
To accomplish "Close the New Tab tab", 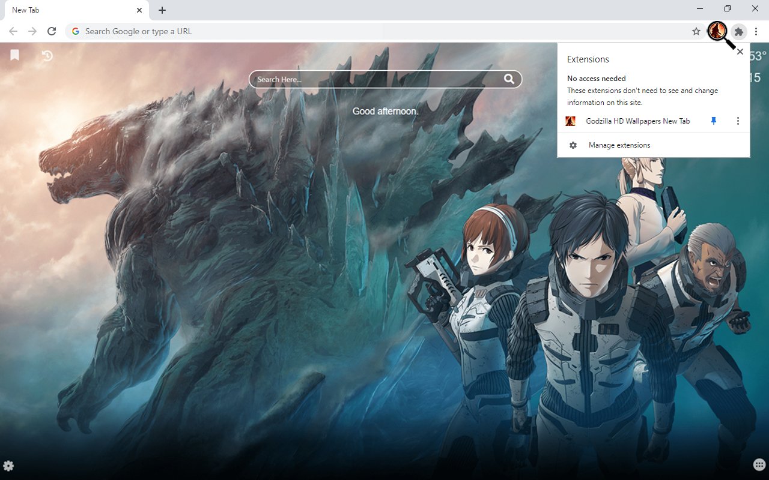I will (x=139, y=10).
